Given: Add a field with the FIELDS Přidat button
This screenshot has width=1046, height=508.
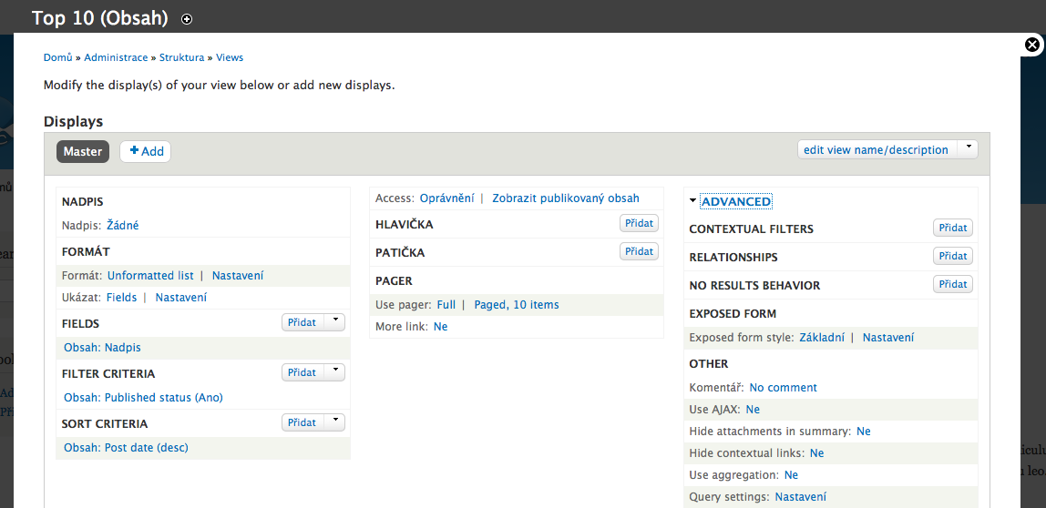Looking at the screenshot, I should point(303,322).
